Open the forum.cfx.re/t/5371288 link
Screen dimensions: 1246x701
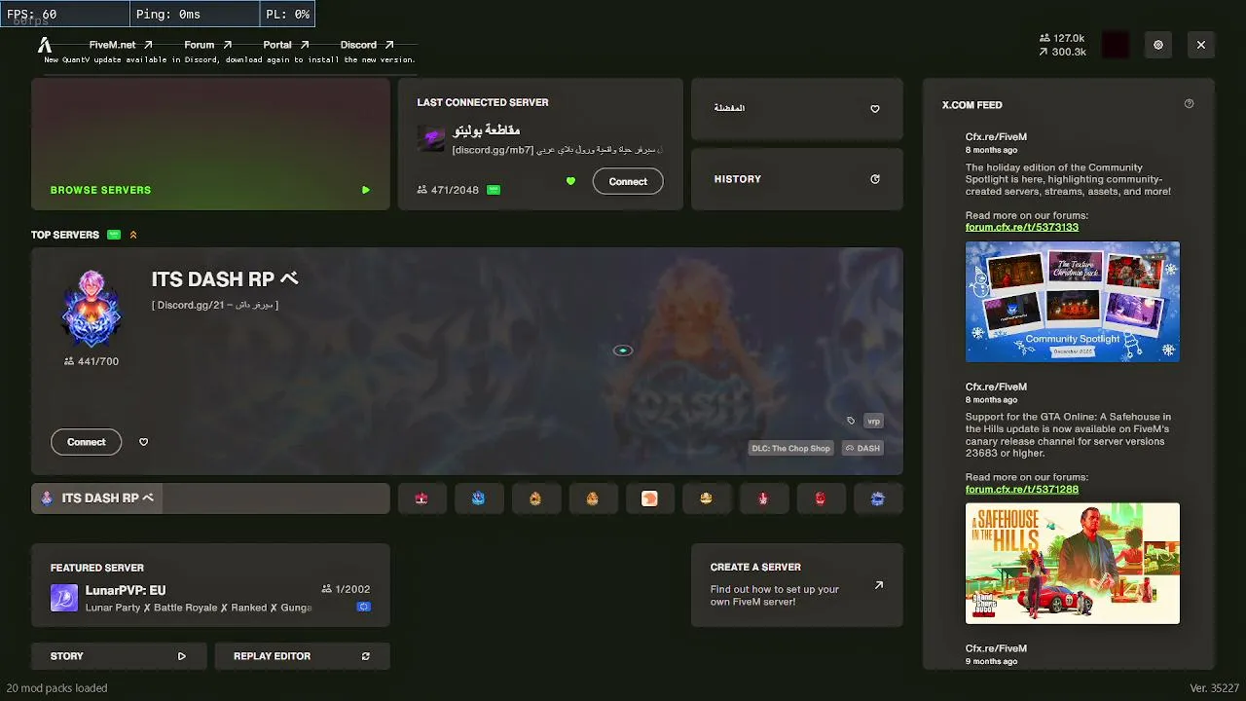coord(1022,489)
